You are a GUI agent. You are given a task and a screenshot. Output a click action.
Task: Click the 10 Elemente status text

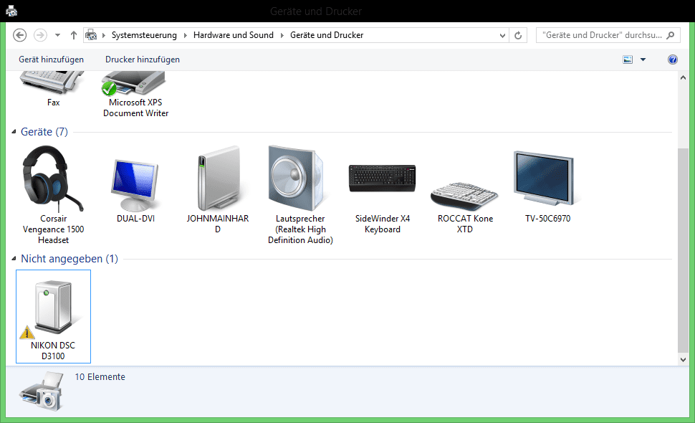coord(100,377)
